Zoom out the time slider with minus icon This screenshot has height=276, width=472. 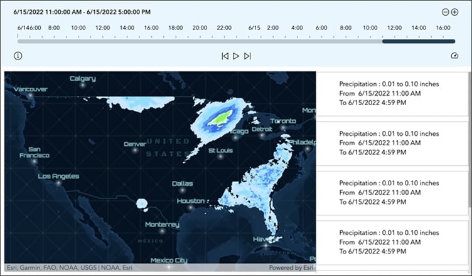445,12
